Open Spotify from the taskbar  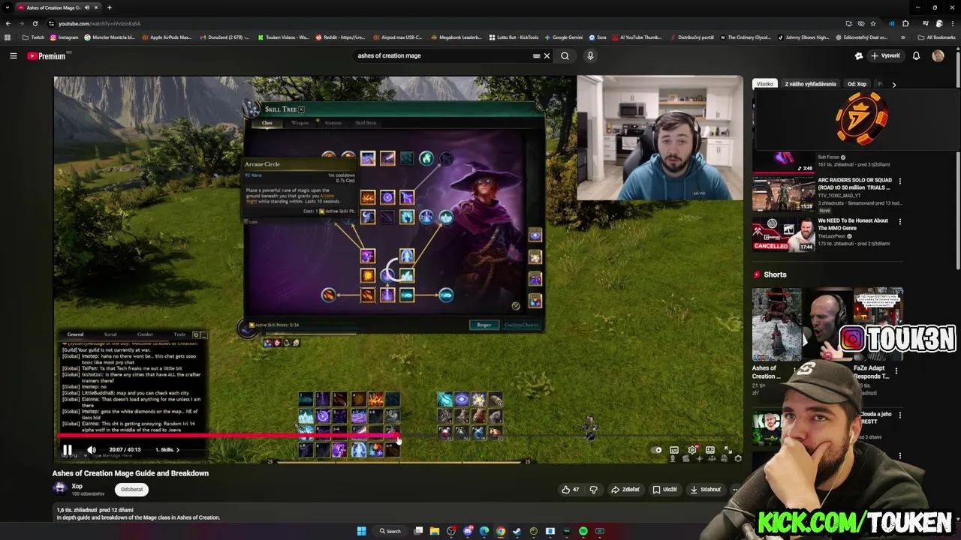click(583, 531)
